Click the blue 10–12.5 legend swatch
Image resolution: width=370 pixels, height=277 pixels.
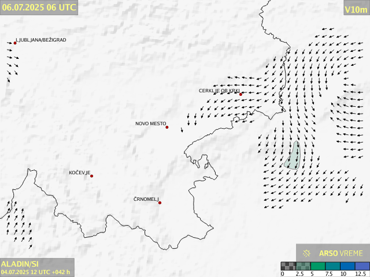click(347, 266)
